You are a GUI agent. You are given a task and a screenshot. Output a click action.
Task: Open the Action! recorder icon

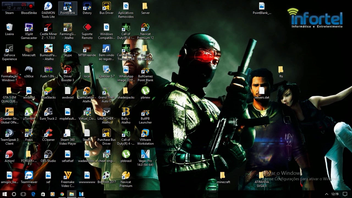[x=9, y=157]
